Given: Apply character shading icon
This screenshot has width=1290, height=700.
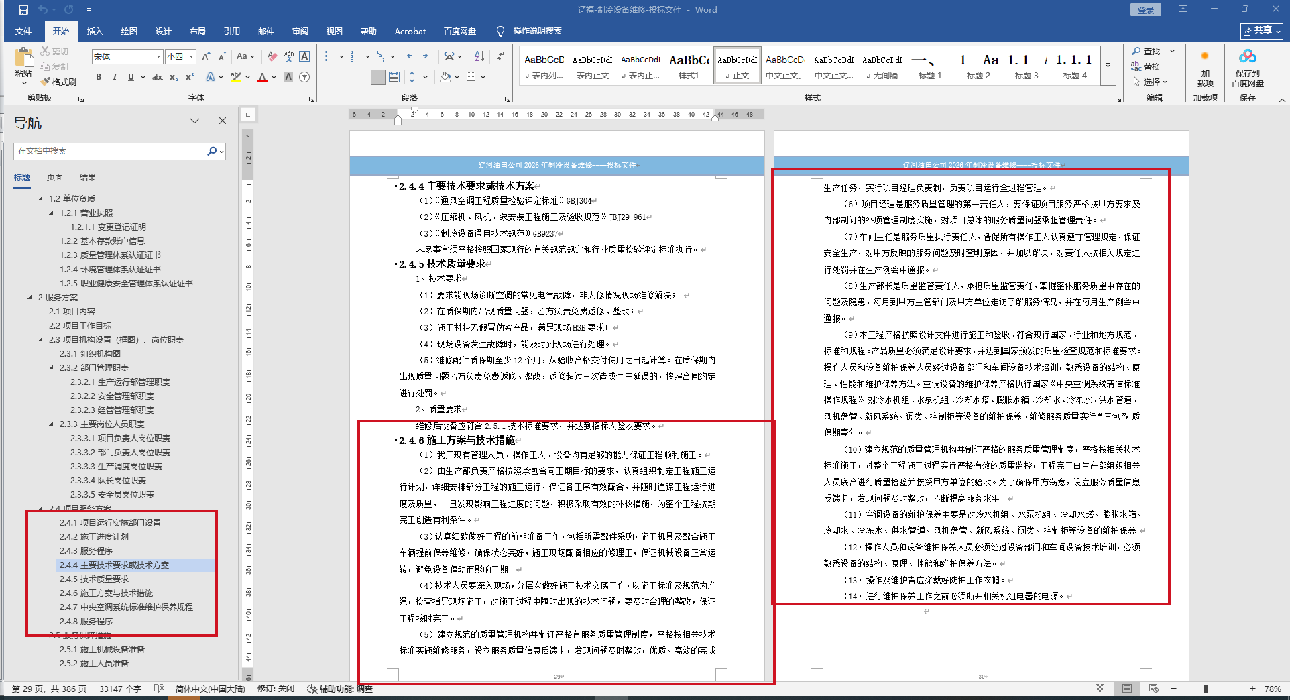Looking at the screenshot, I should [288, 77].
